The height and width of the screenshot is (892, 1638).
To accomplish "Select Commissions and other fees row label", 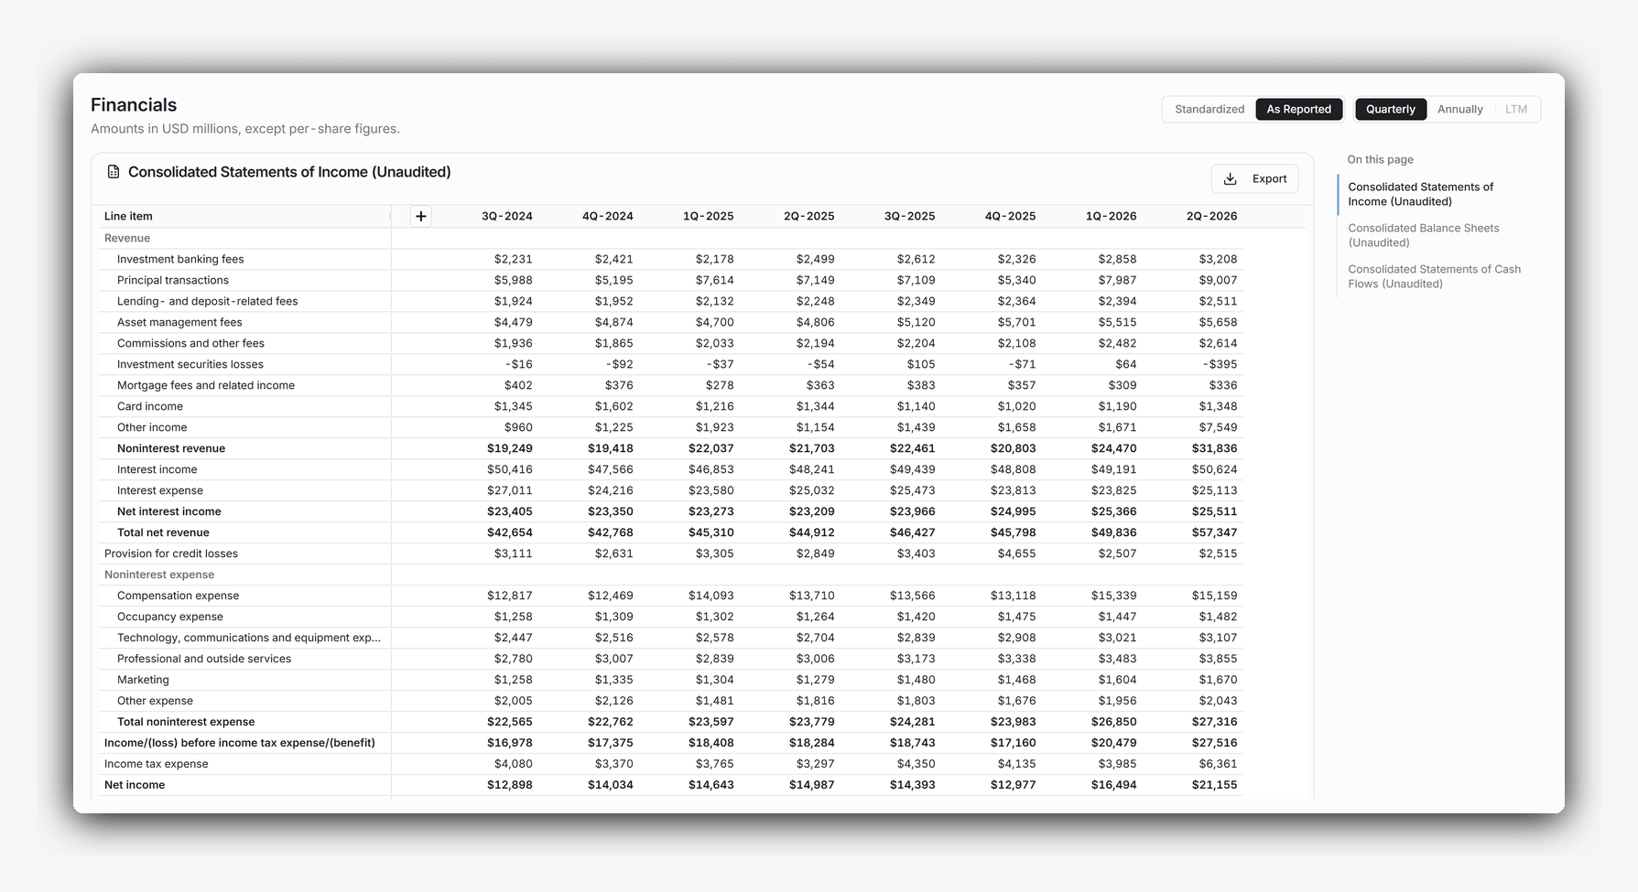I will coord(190,343).
